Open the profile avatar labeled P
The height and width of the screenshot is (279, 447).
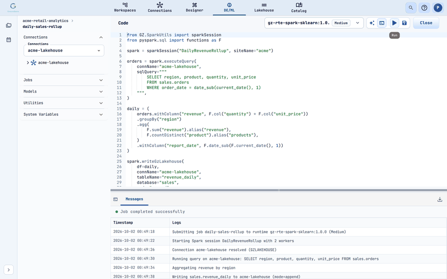tap(438, 8)
